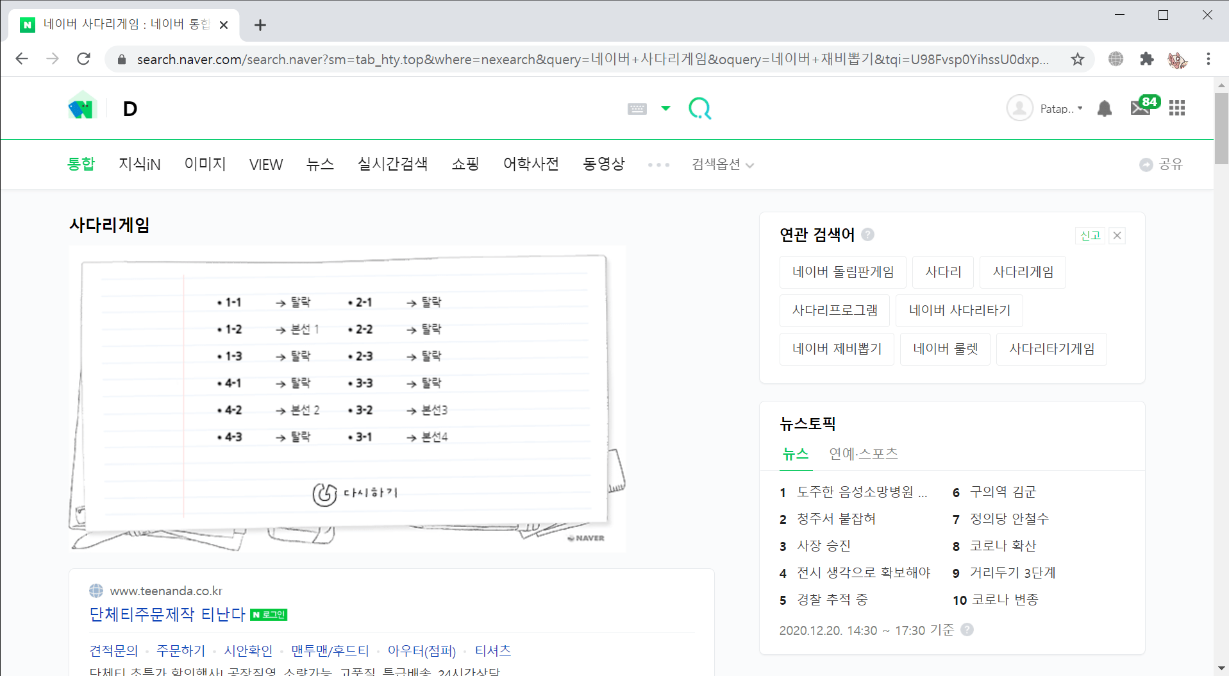This screenshot has height=676, width=1229.
Task: Bookmark this page with the star icon
Action: (1078, 59)
